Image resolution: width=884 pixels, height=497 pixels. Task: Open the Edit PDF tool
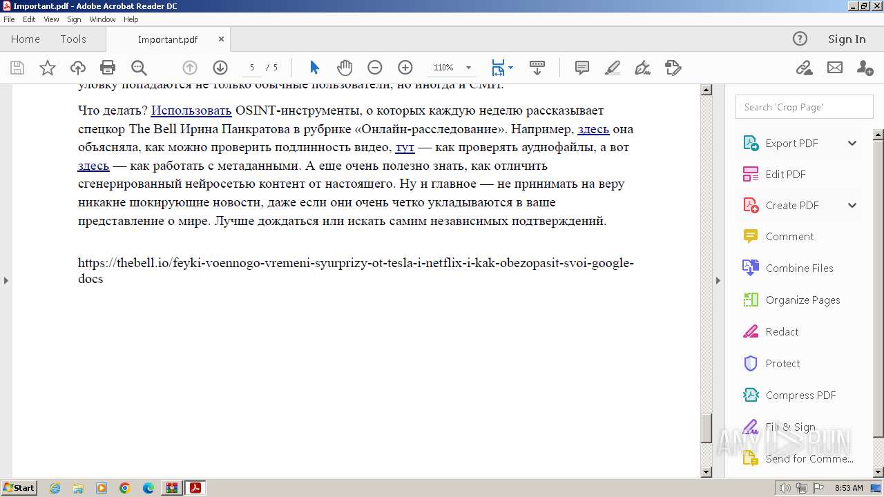785,175
